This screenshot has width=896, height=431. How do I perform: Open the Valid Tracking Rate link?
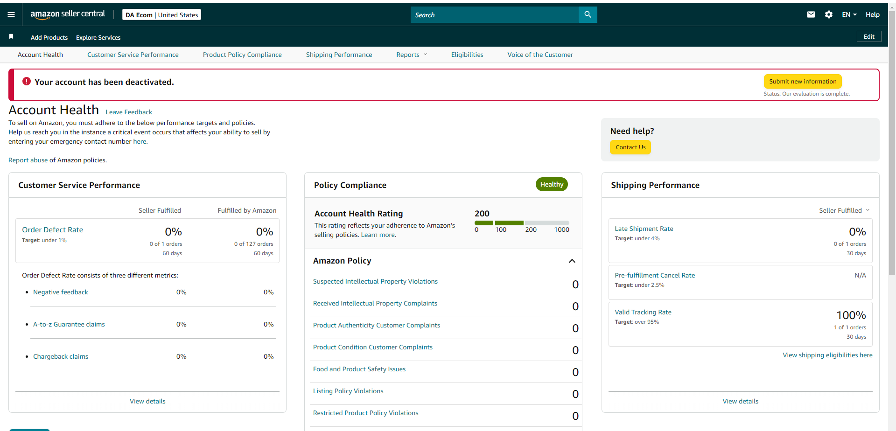[x=643, y=312]
